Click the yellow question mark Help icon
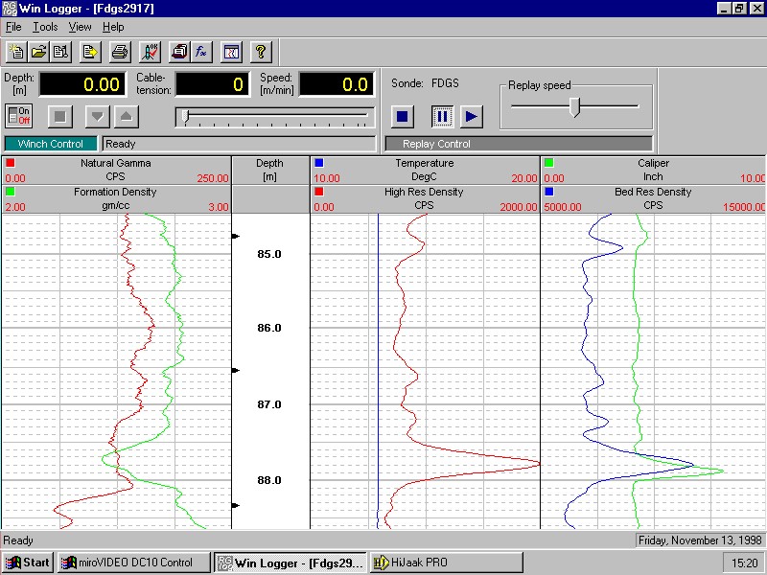Image resolution: width=767 pixels, height=575 pixels. 262,52
